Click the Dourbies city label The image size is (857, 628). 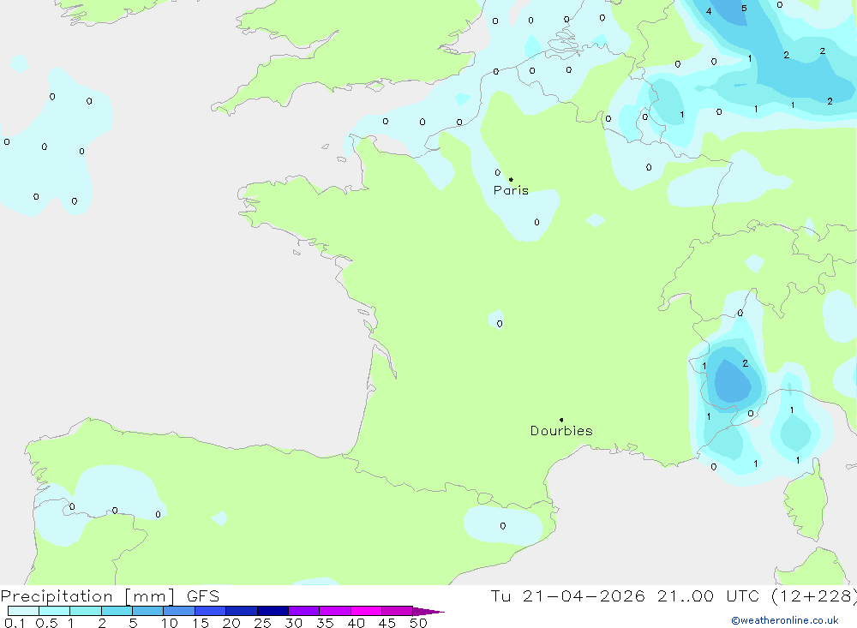click(561, 431)
